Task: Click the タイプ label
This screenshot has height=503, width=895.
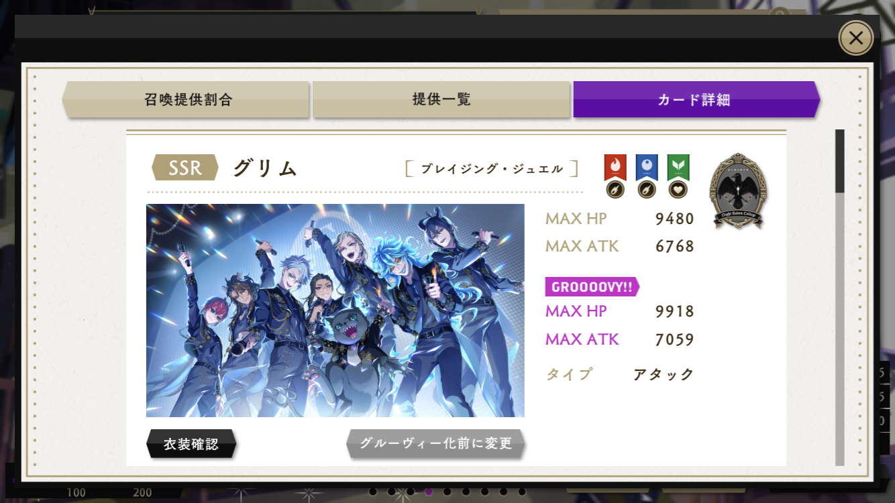Action: pos(569,374)
